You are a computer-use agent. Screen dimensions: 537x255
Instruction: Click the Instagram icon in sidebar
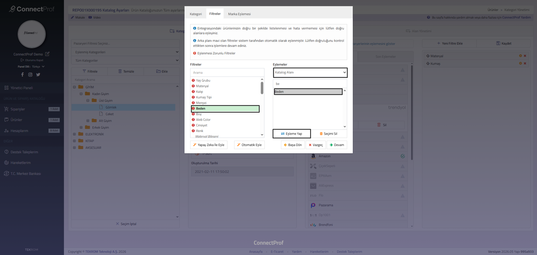pos(30,75)
